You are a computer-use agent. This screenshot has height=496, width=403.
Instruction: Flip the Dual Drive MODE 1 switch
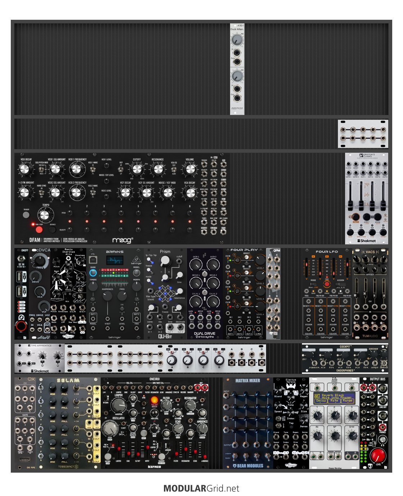pyautogui.click(x=205, y=274)
